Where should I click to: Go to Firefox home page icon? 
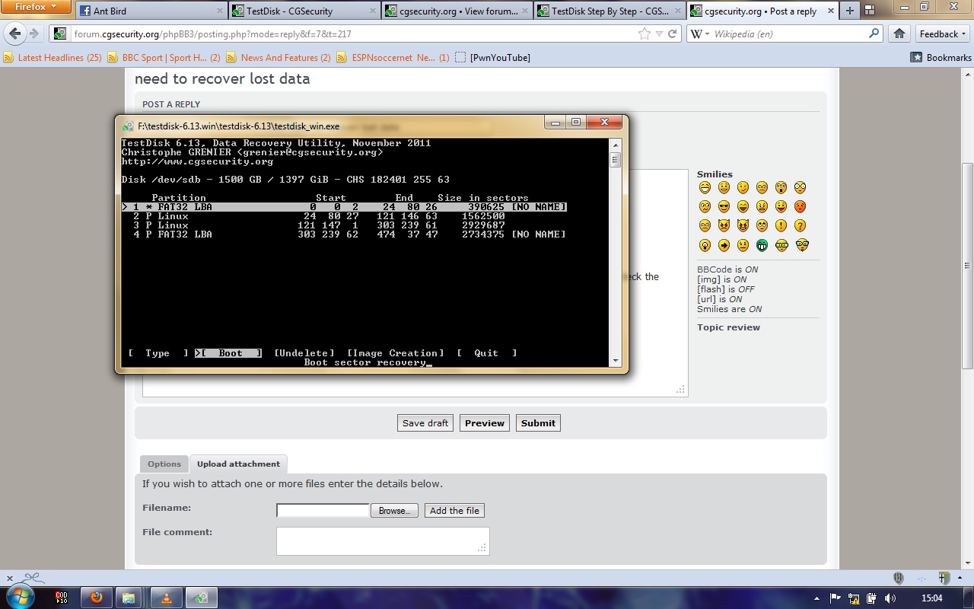(x=899, y=33)
